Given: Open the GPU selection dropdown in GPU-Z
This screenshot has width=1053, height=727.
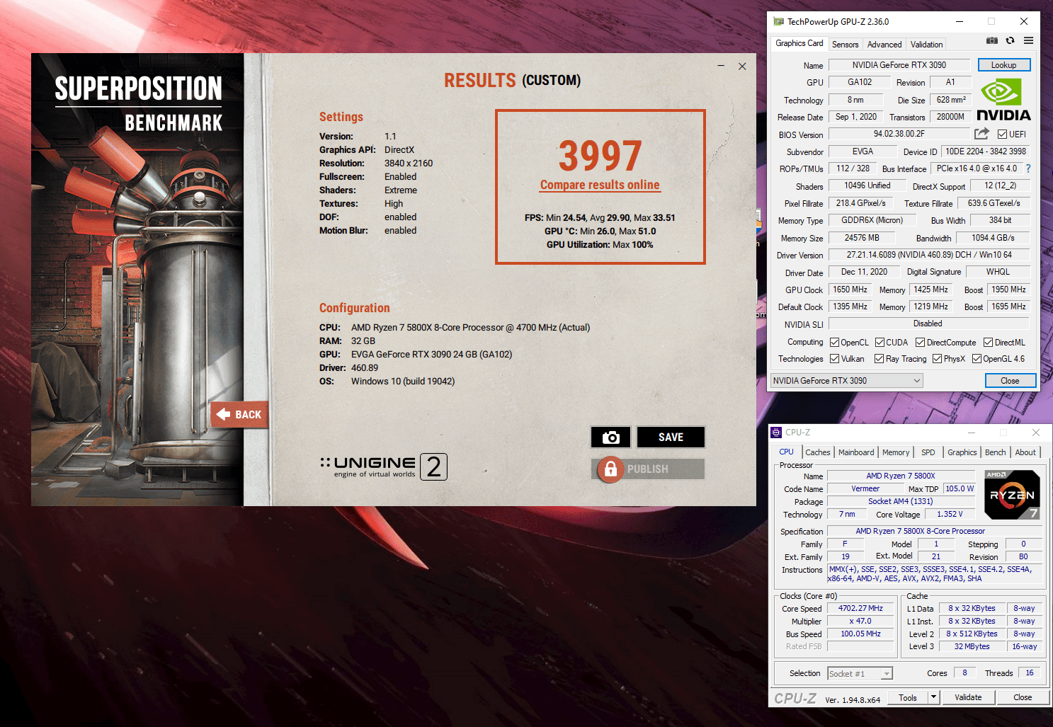Looking at the screenshot, I should tap(846, 381).
